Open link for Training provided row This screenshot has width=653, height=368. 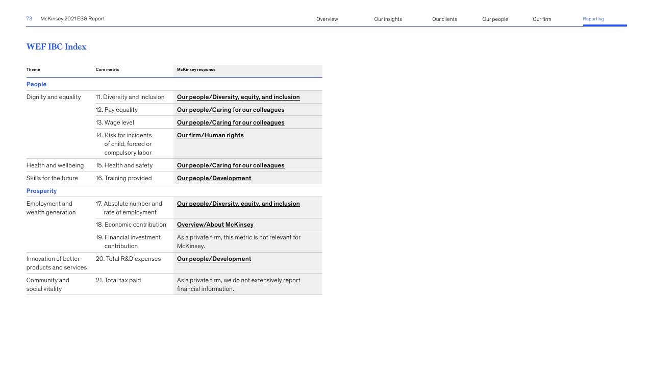pyautogui.click(x=214, y=178)
